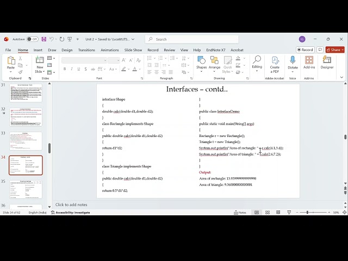
Task: Fit slide to current window icon
Action: point(344,213)
